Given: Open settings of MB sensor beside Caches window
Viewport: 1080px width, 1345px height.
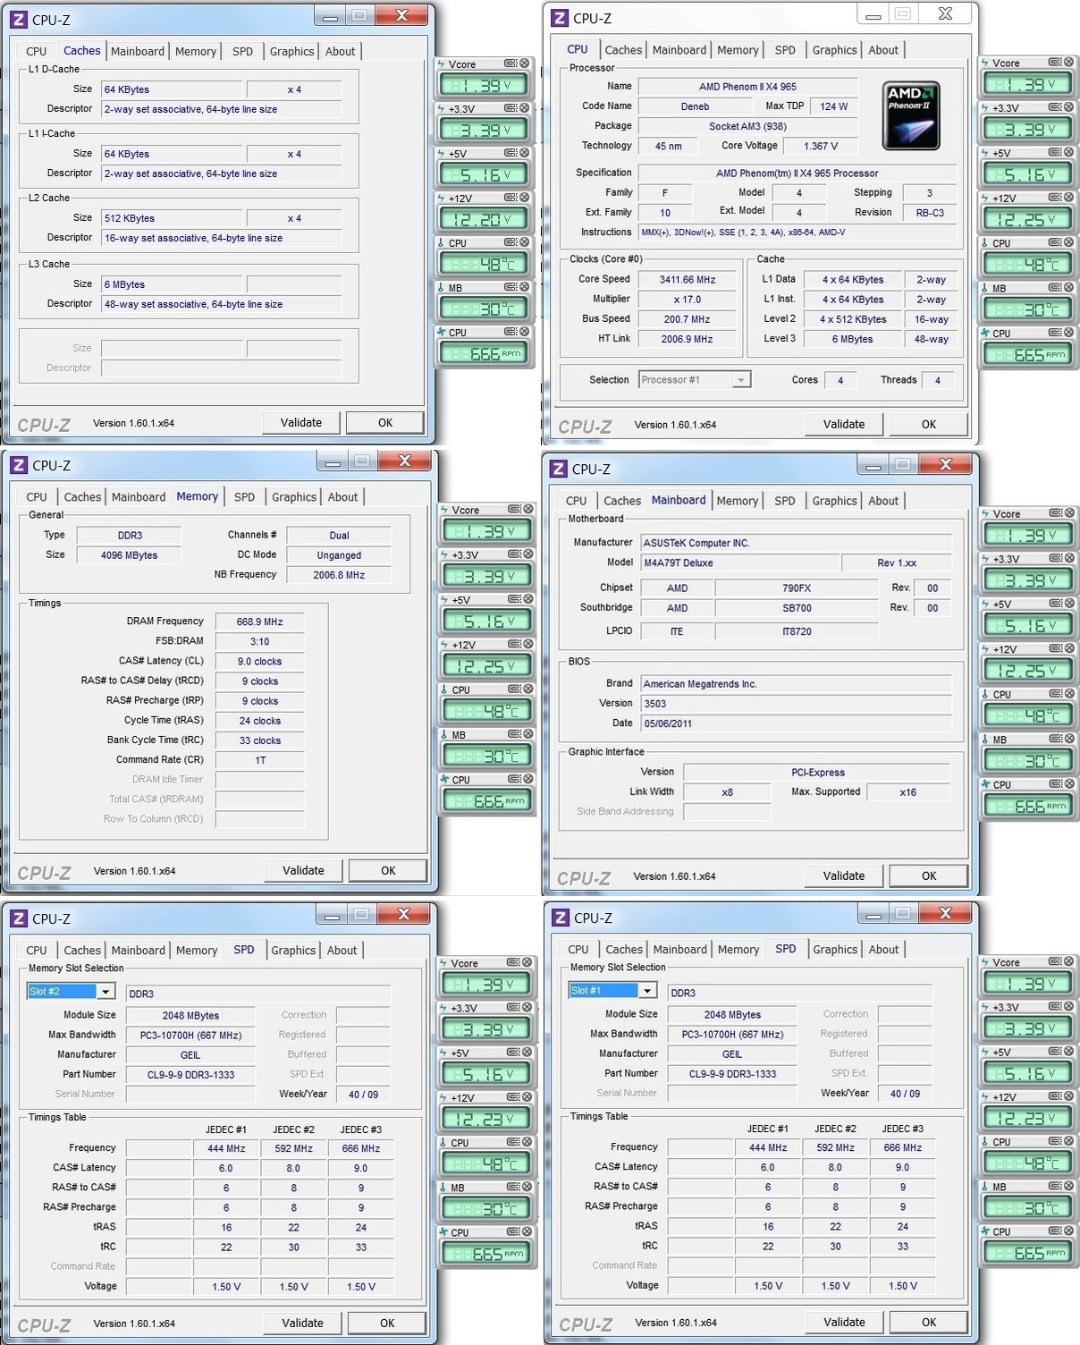Looking at the screenshot, I should pyautogui.click(x=510, y=287).
